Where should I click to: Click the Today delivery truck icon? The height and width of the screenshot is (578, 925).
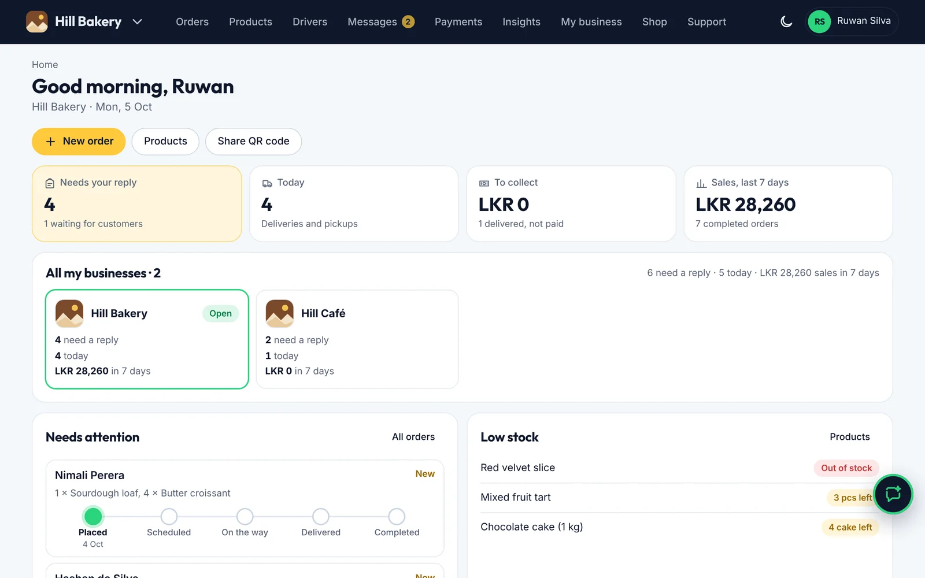point(267,183)
